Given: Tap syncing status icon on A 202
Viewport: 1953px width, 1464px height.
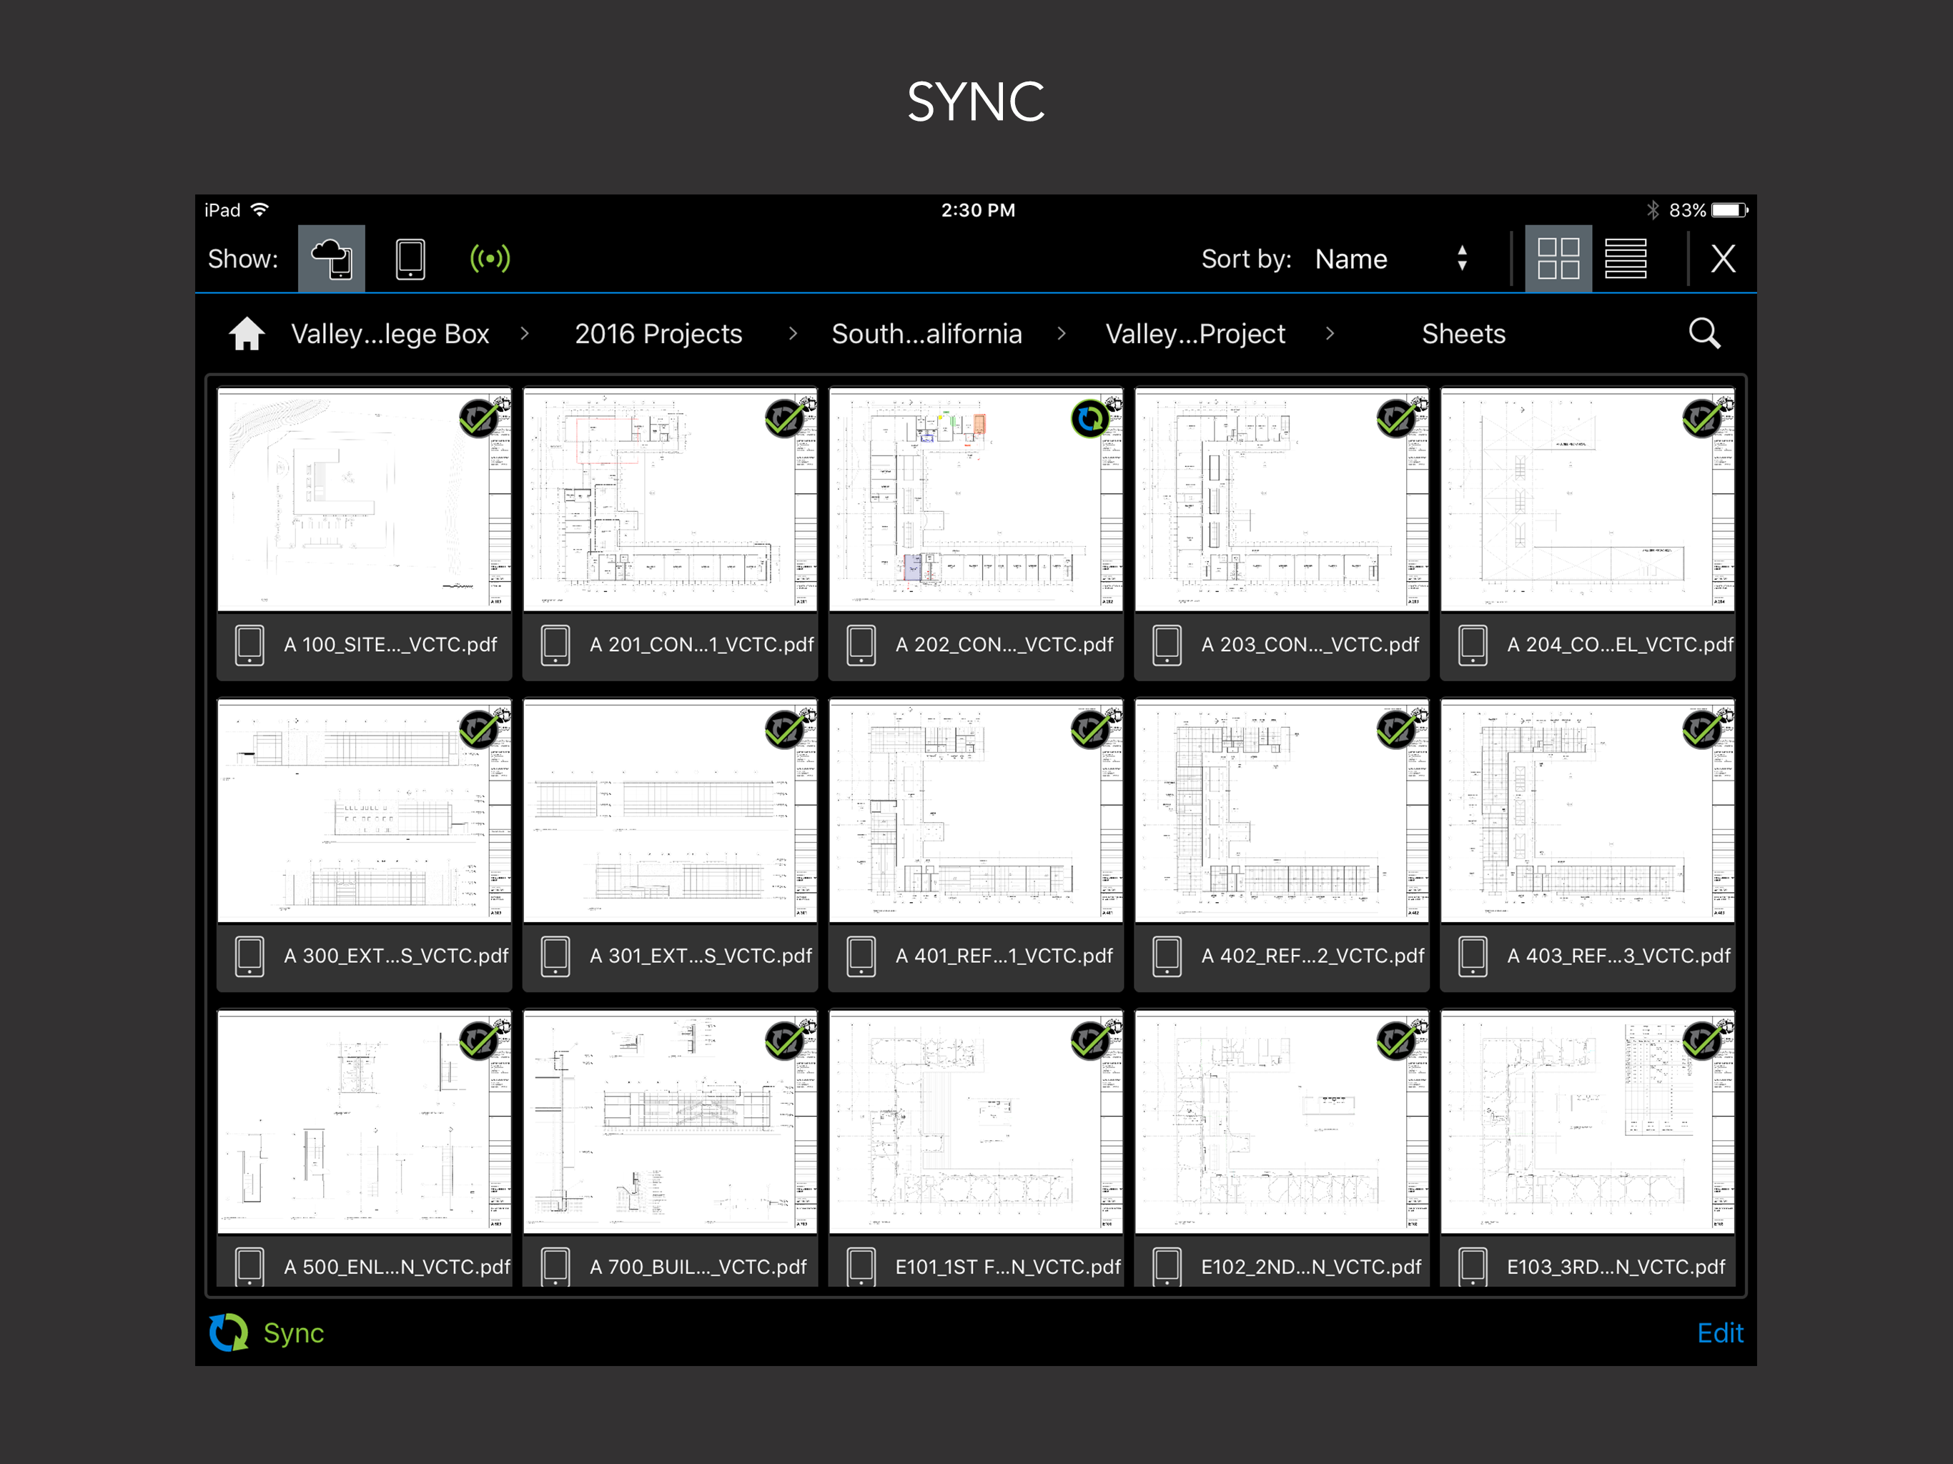Looking at the screenshot, I should coord(1089,418).
